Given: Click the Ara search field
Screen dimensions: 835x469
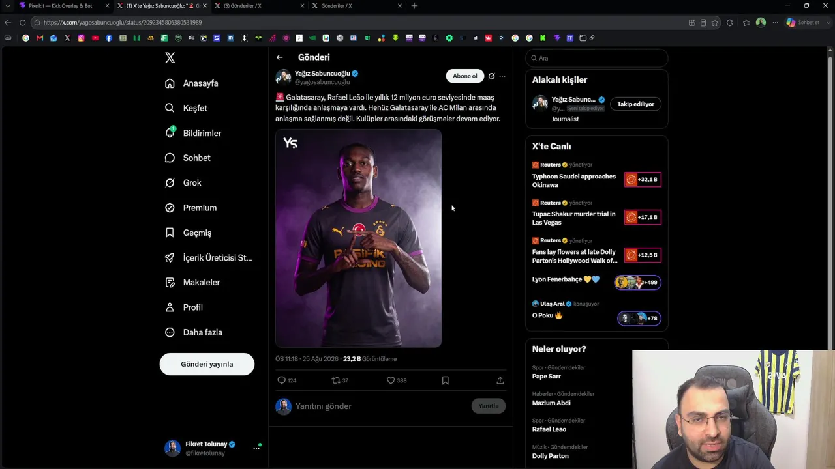Looking at the screenshot, I should tap(596, 58).
